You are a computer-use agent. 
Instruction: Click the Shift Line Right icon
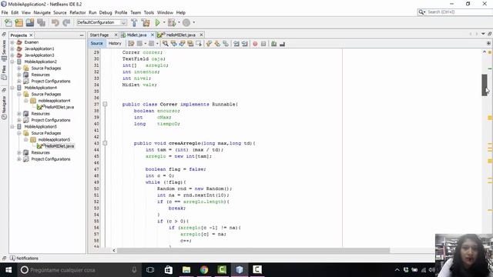click(245, 44)
